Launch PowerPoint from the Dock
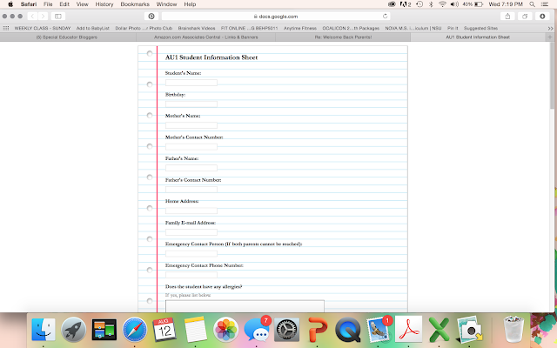This screenshot has width=557, height=348. [318, 330]
